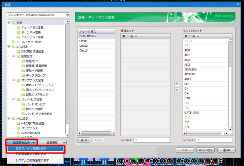Screen dimensions: 244x166
Task: Select net AD5/SCL in all nets list
Action: click(x=205, y=74)
